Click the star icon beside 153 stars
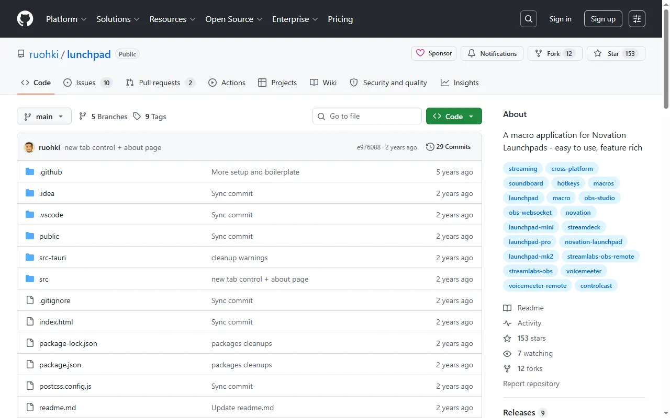Image resolution: width=670 pixels, height=418 pixels. click(507, 338)
